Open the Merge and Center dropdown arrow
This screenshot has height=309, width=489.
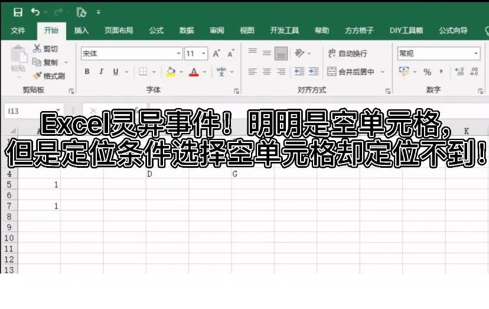[x=383, y=72]
